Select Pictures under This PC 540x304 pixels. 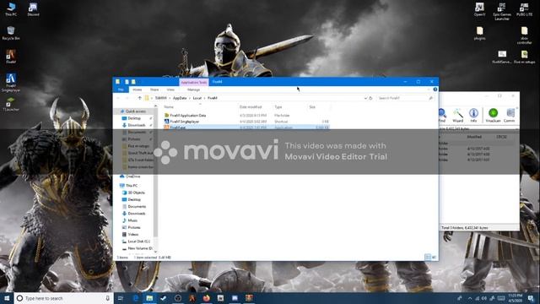click(134, 227)
